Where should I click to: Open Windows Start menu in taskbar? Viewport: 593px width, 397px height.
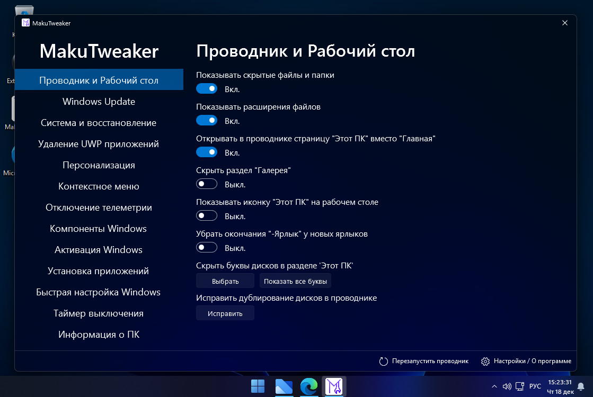pos(258,386)
